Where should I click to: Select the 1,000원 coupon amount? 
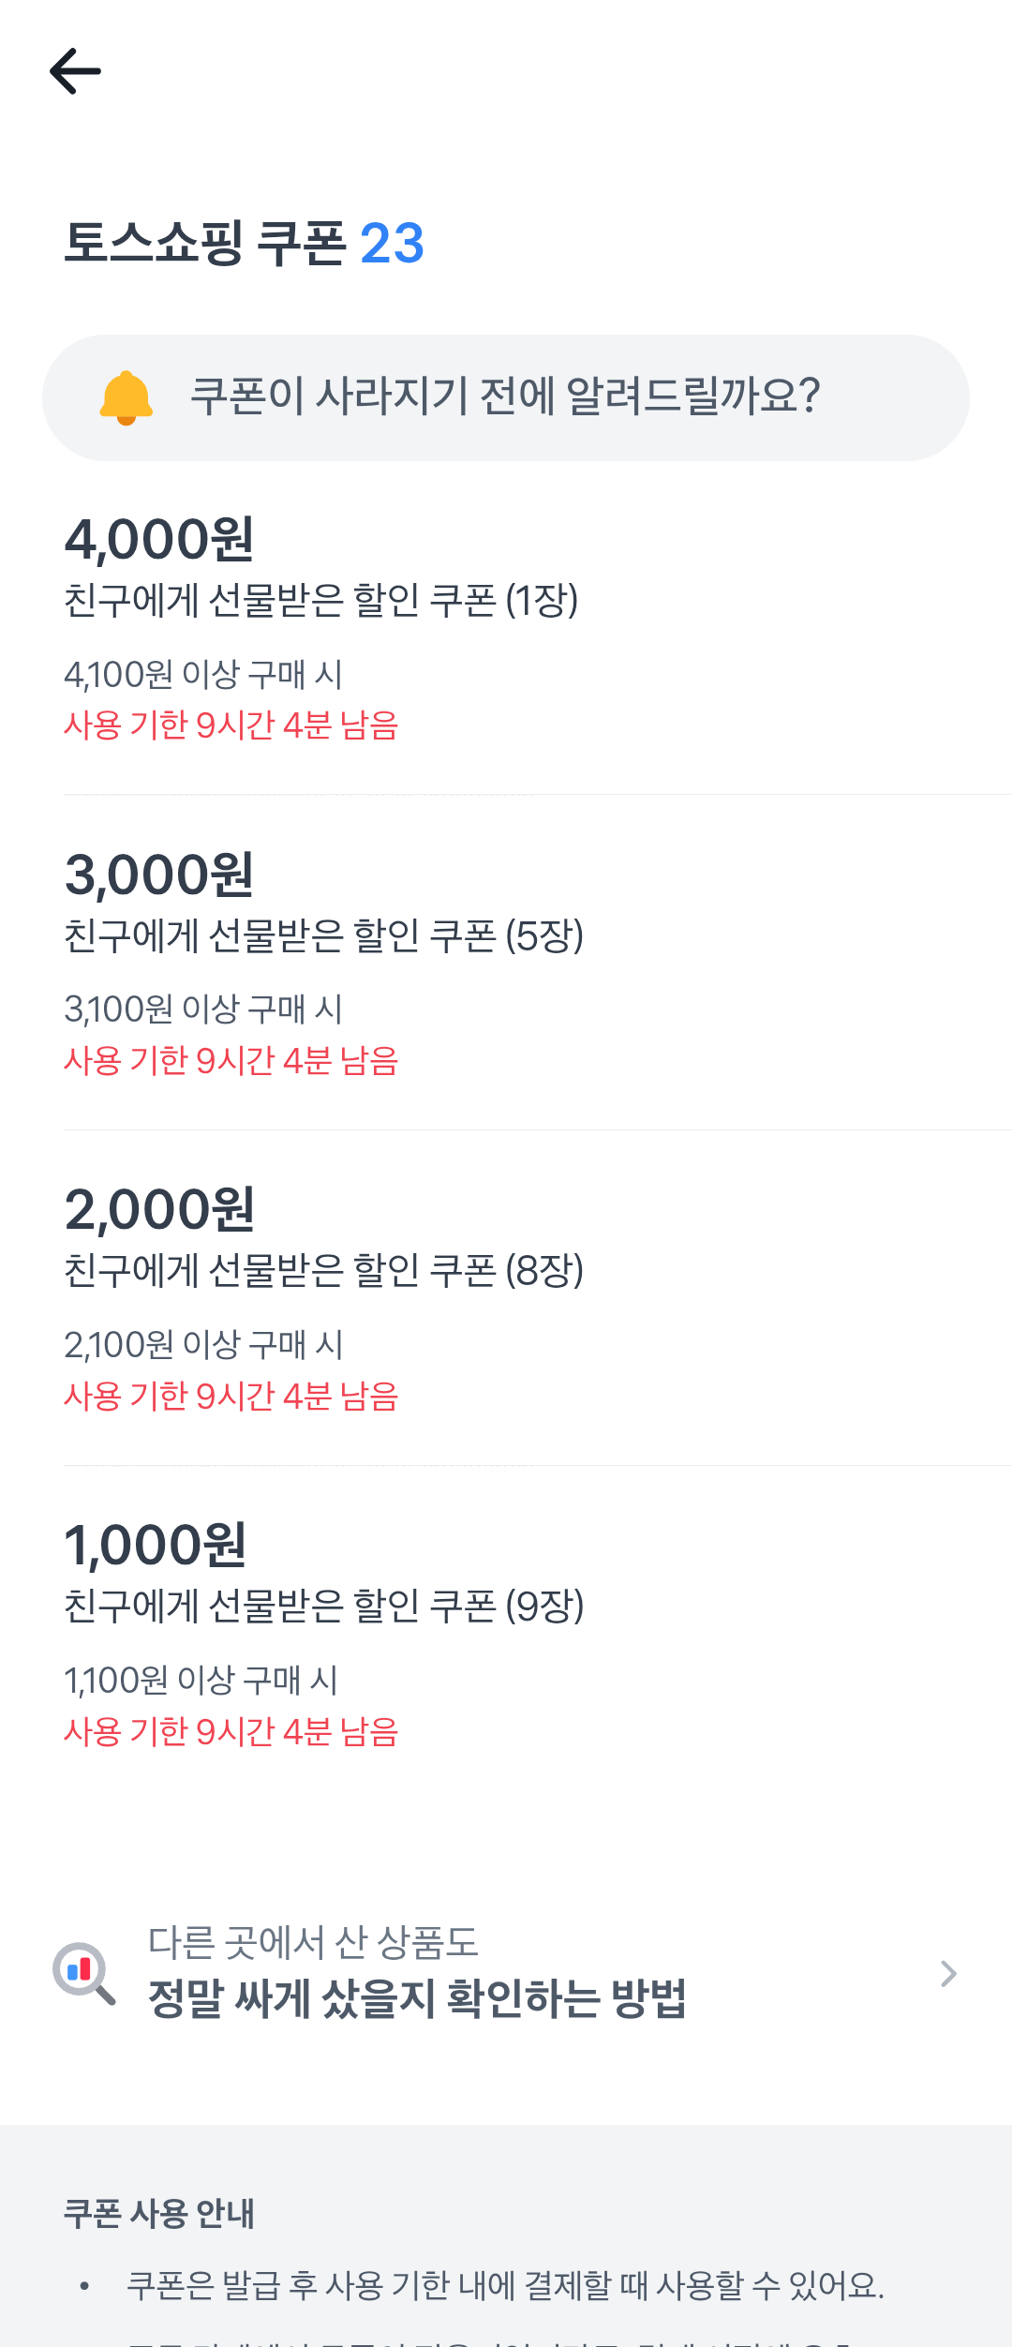[x=156, y=1546]
